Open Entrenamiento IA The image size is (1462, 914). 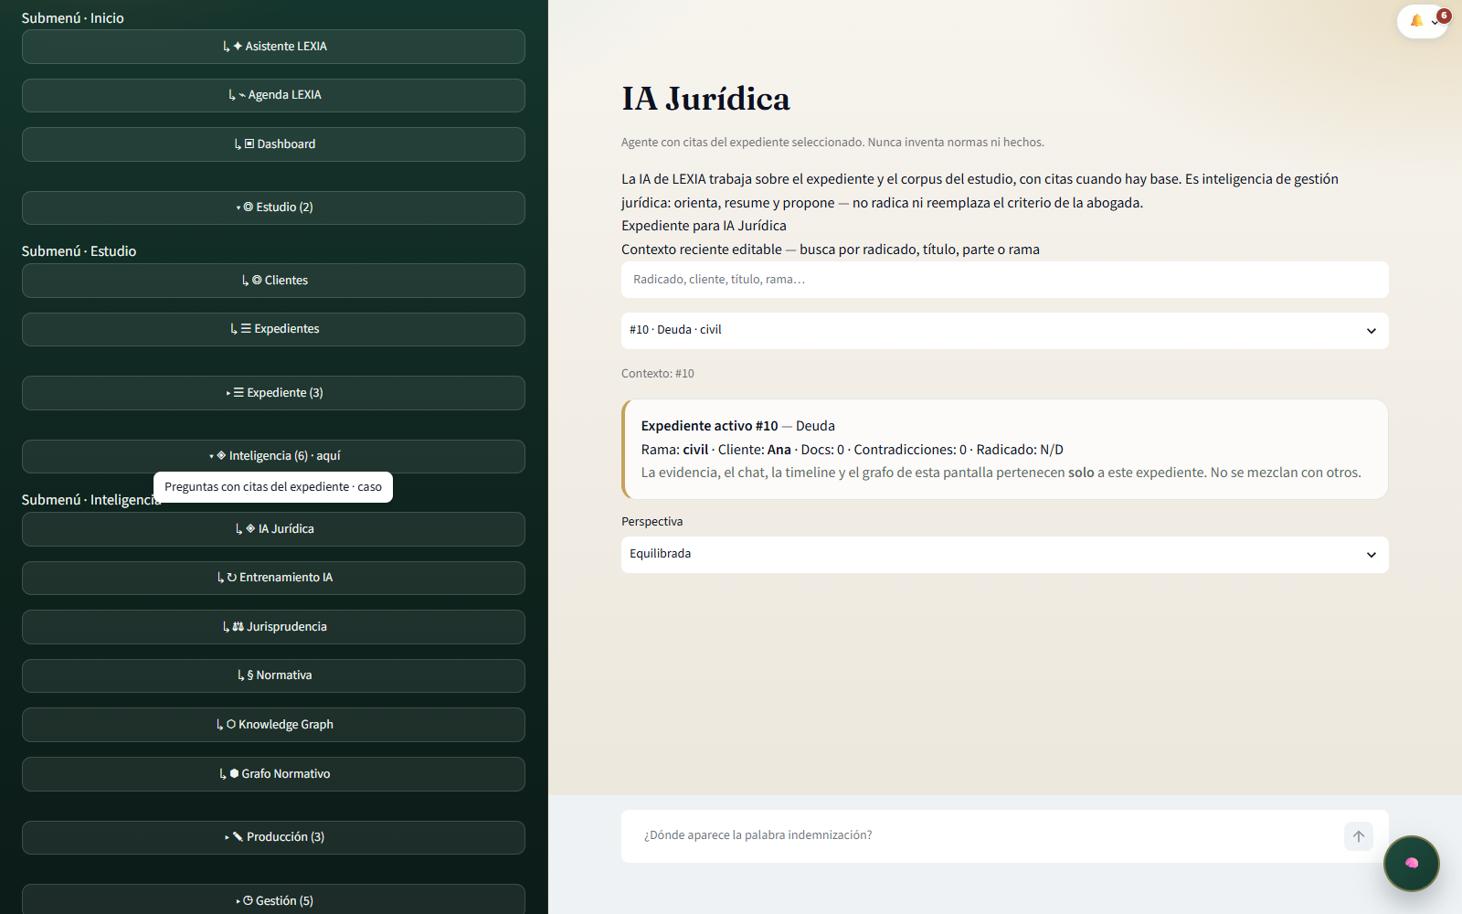click(273, 578)
